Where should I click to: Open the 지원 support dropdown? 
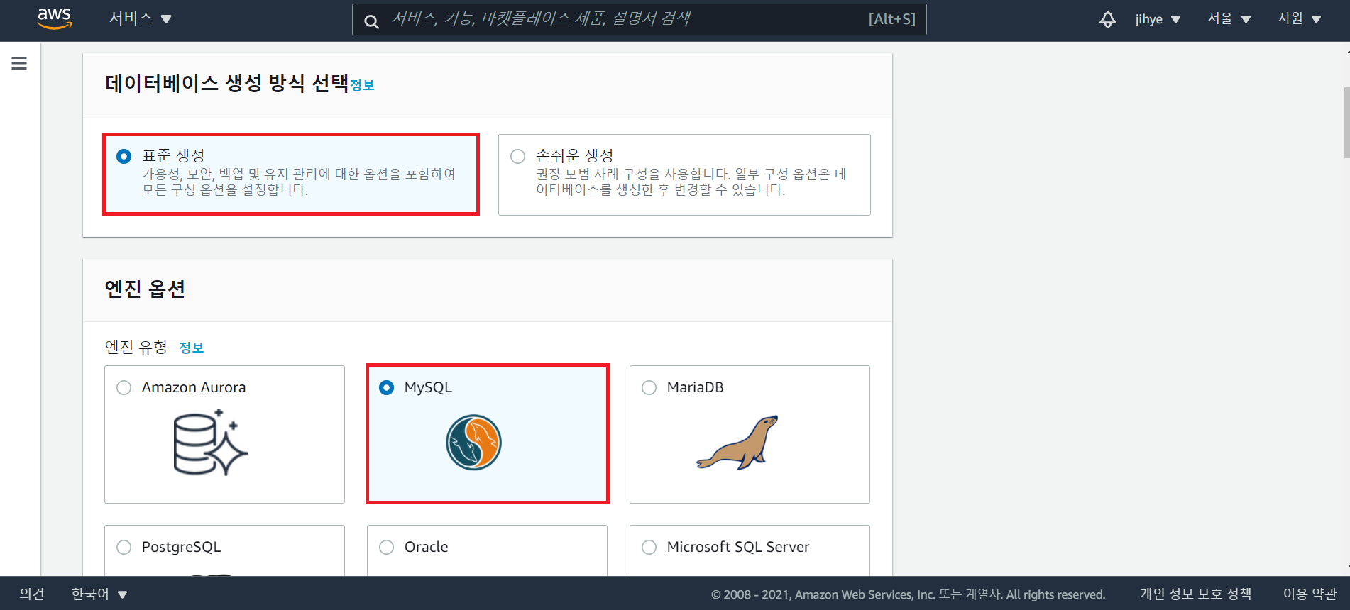[x=1300, y=18]
